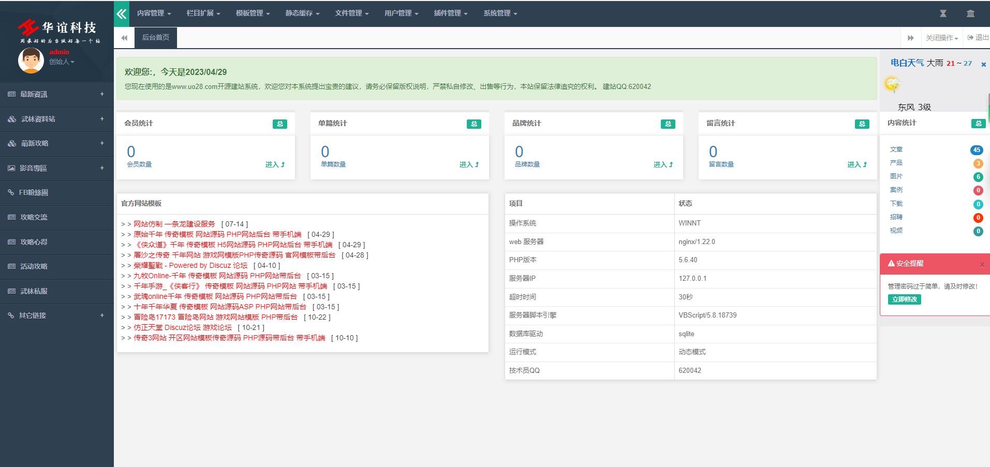The width and height of the screenshot is (990, 467).
Task: Open 文章 in the 内容统计 list
Action: (x=896, y=149)
